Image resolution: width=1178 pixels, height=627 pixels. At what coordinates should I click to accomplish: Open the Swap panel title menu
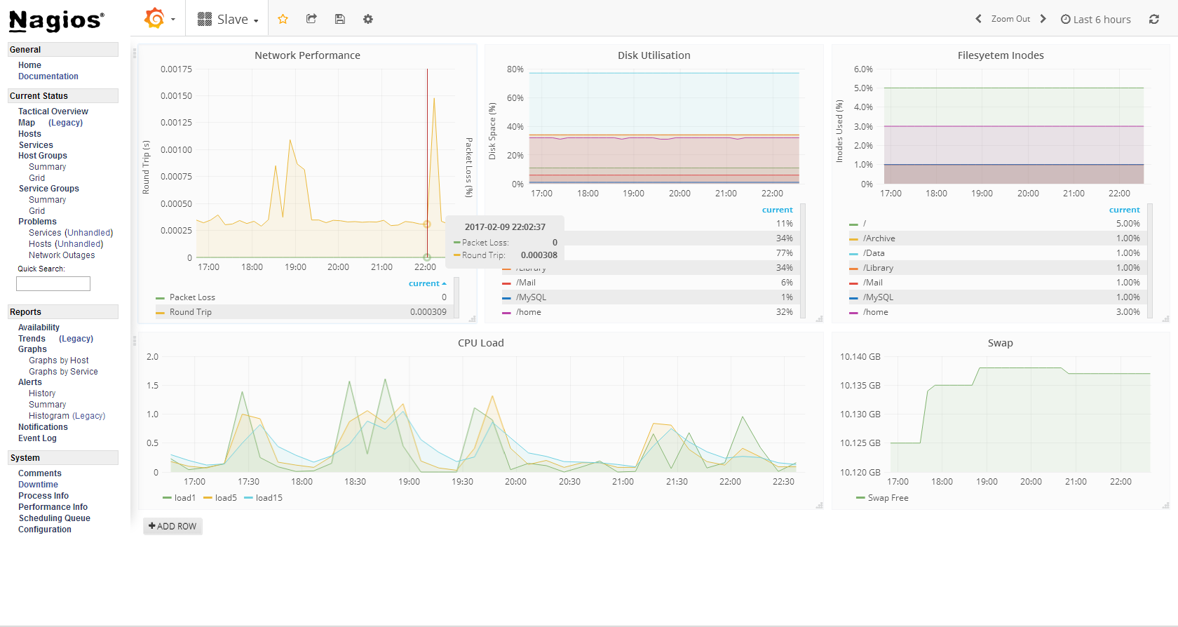point(1000,343)
